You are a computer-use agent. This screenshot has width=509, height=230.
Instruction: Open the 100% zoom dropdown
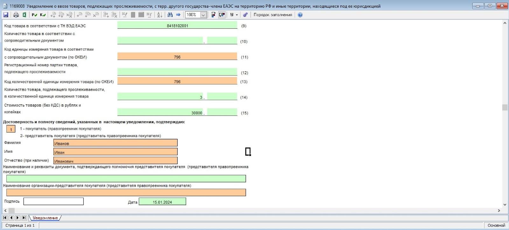pos(203,15)
